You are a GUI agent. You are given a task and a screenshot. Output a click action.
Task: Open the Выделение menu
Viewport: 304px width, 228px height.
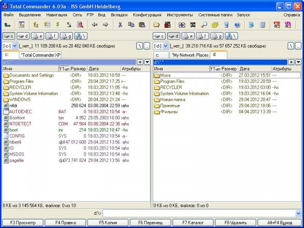click(x=30, y=15)
